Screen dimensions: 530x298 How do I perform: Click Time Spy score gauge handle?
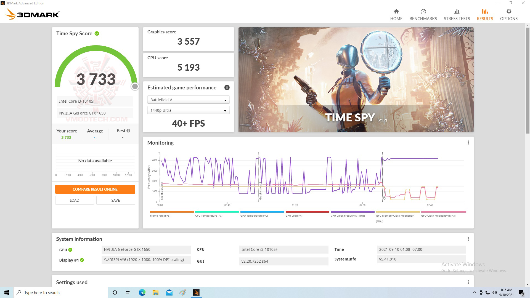point(135,87)
